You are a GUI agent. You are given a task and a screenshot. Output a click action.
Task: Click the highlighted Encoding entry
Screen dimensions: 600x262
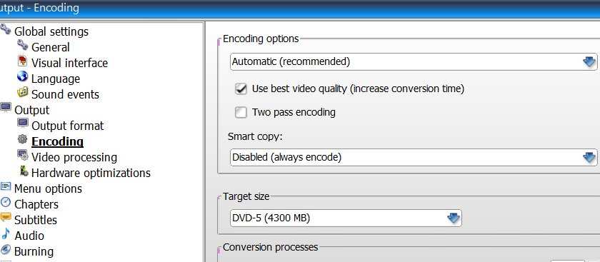57,141
